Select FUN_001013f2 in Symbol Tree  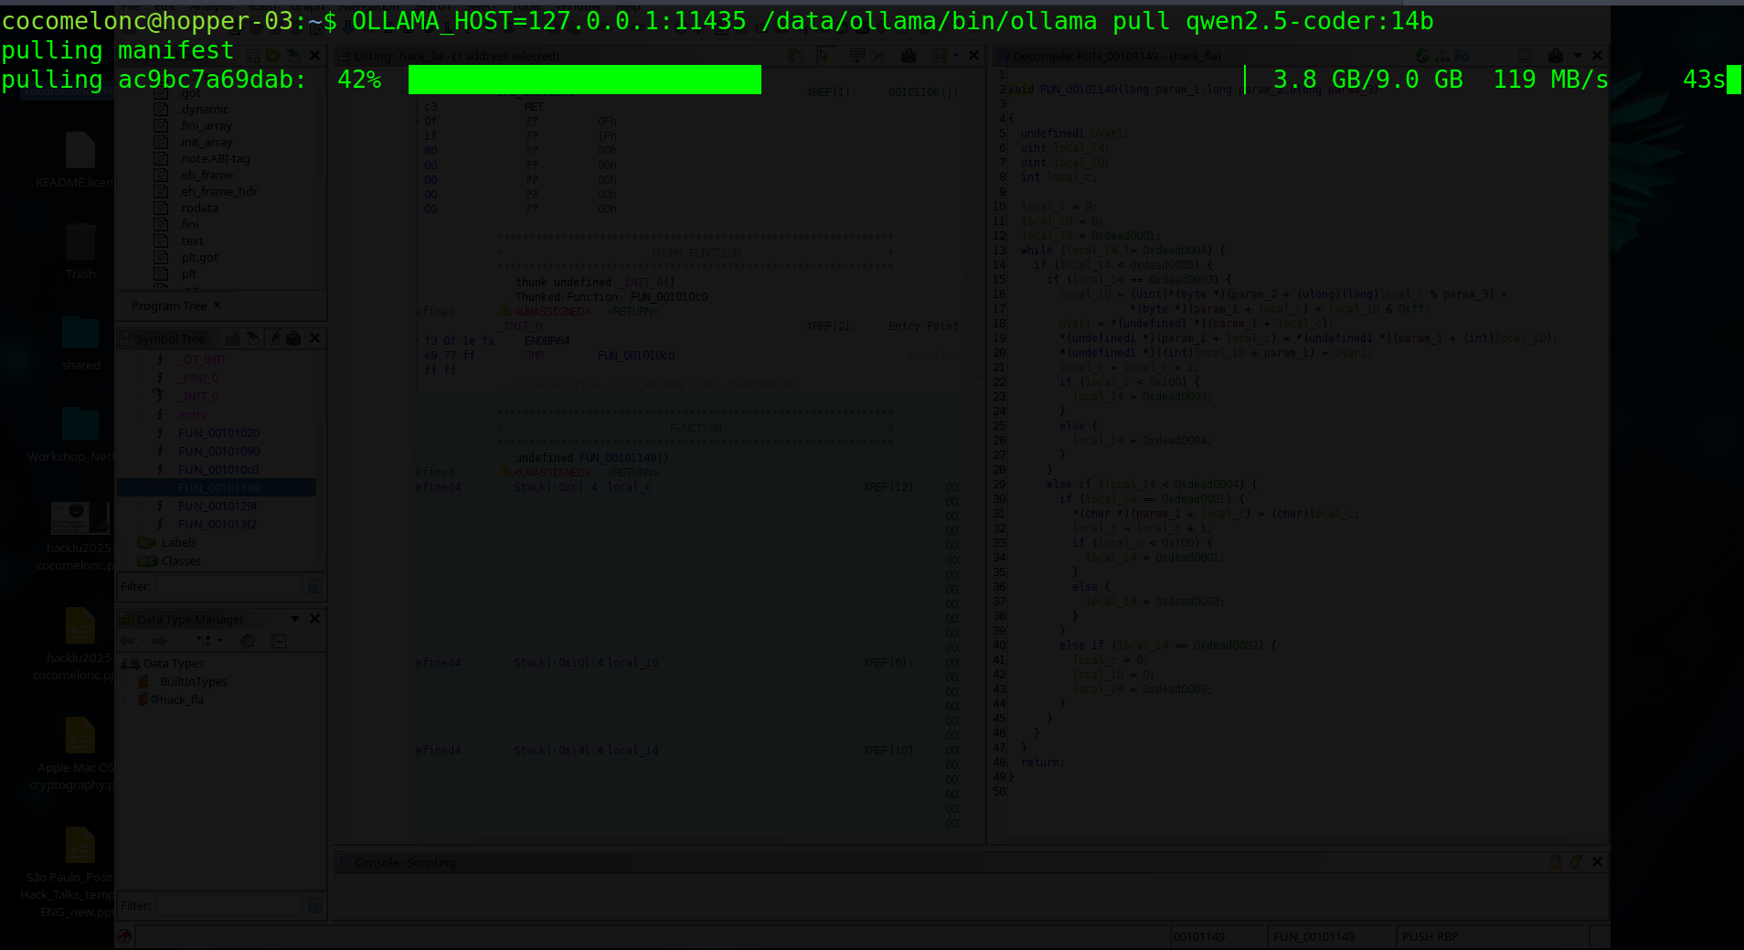(x=218, y=525)
